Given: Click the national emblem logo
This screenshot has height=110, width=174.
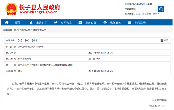Looking at the screenshot, I should pyautogui.click(x=11, y=9).
